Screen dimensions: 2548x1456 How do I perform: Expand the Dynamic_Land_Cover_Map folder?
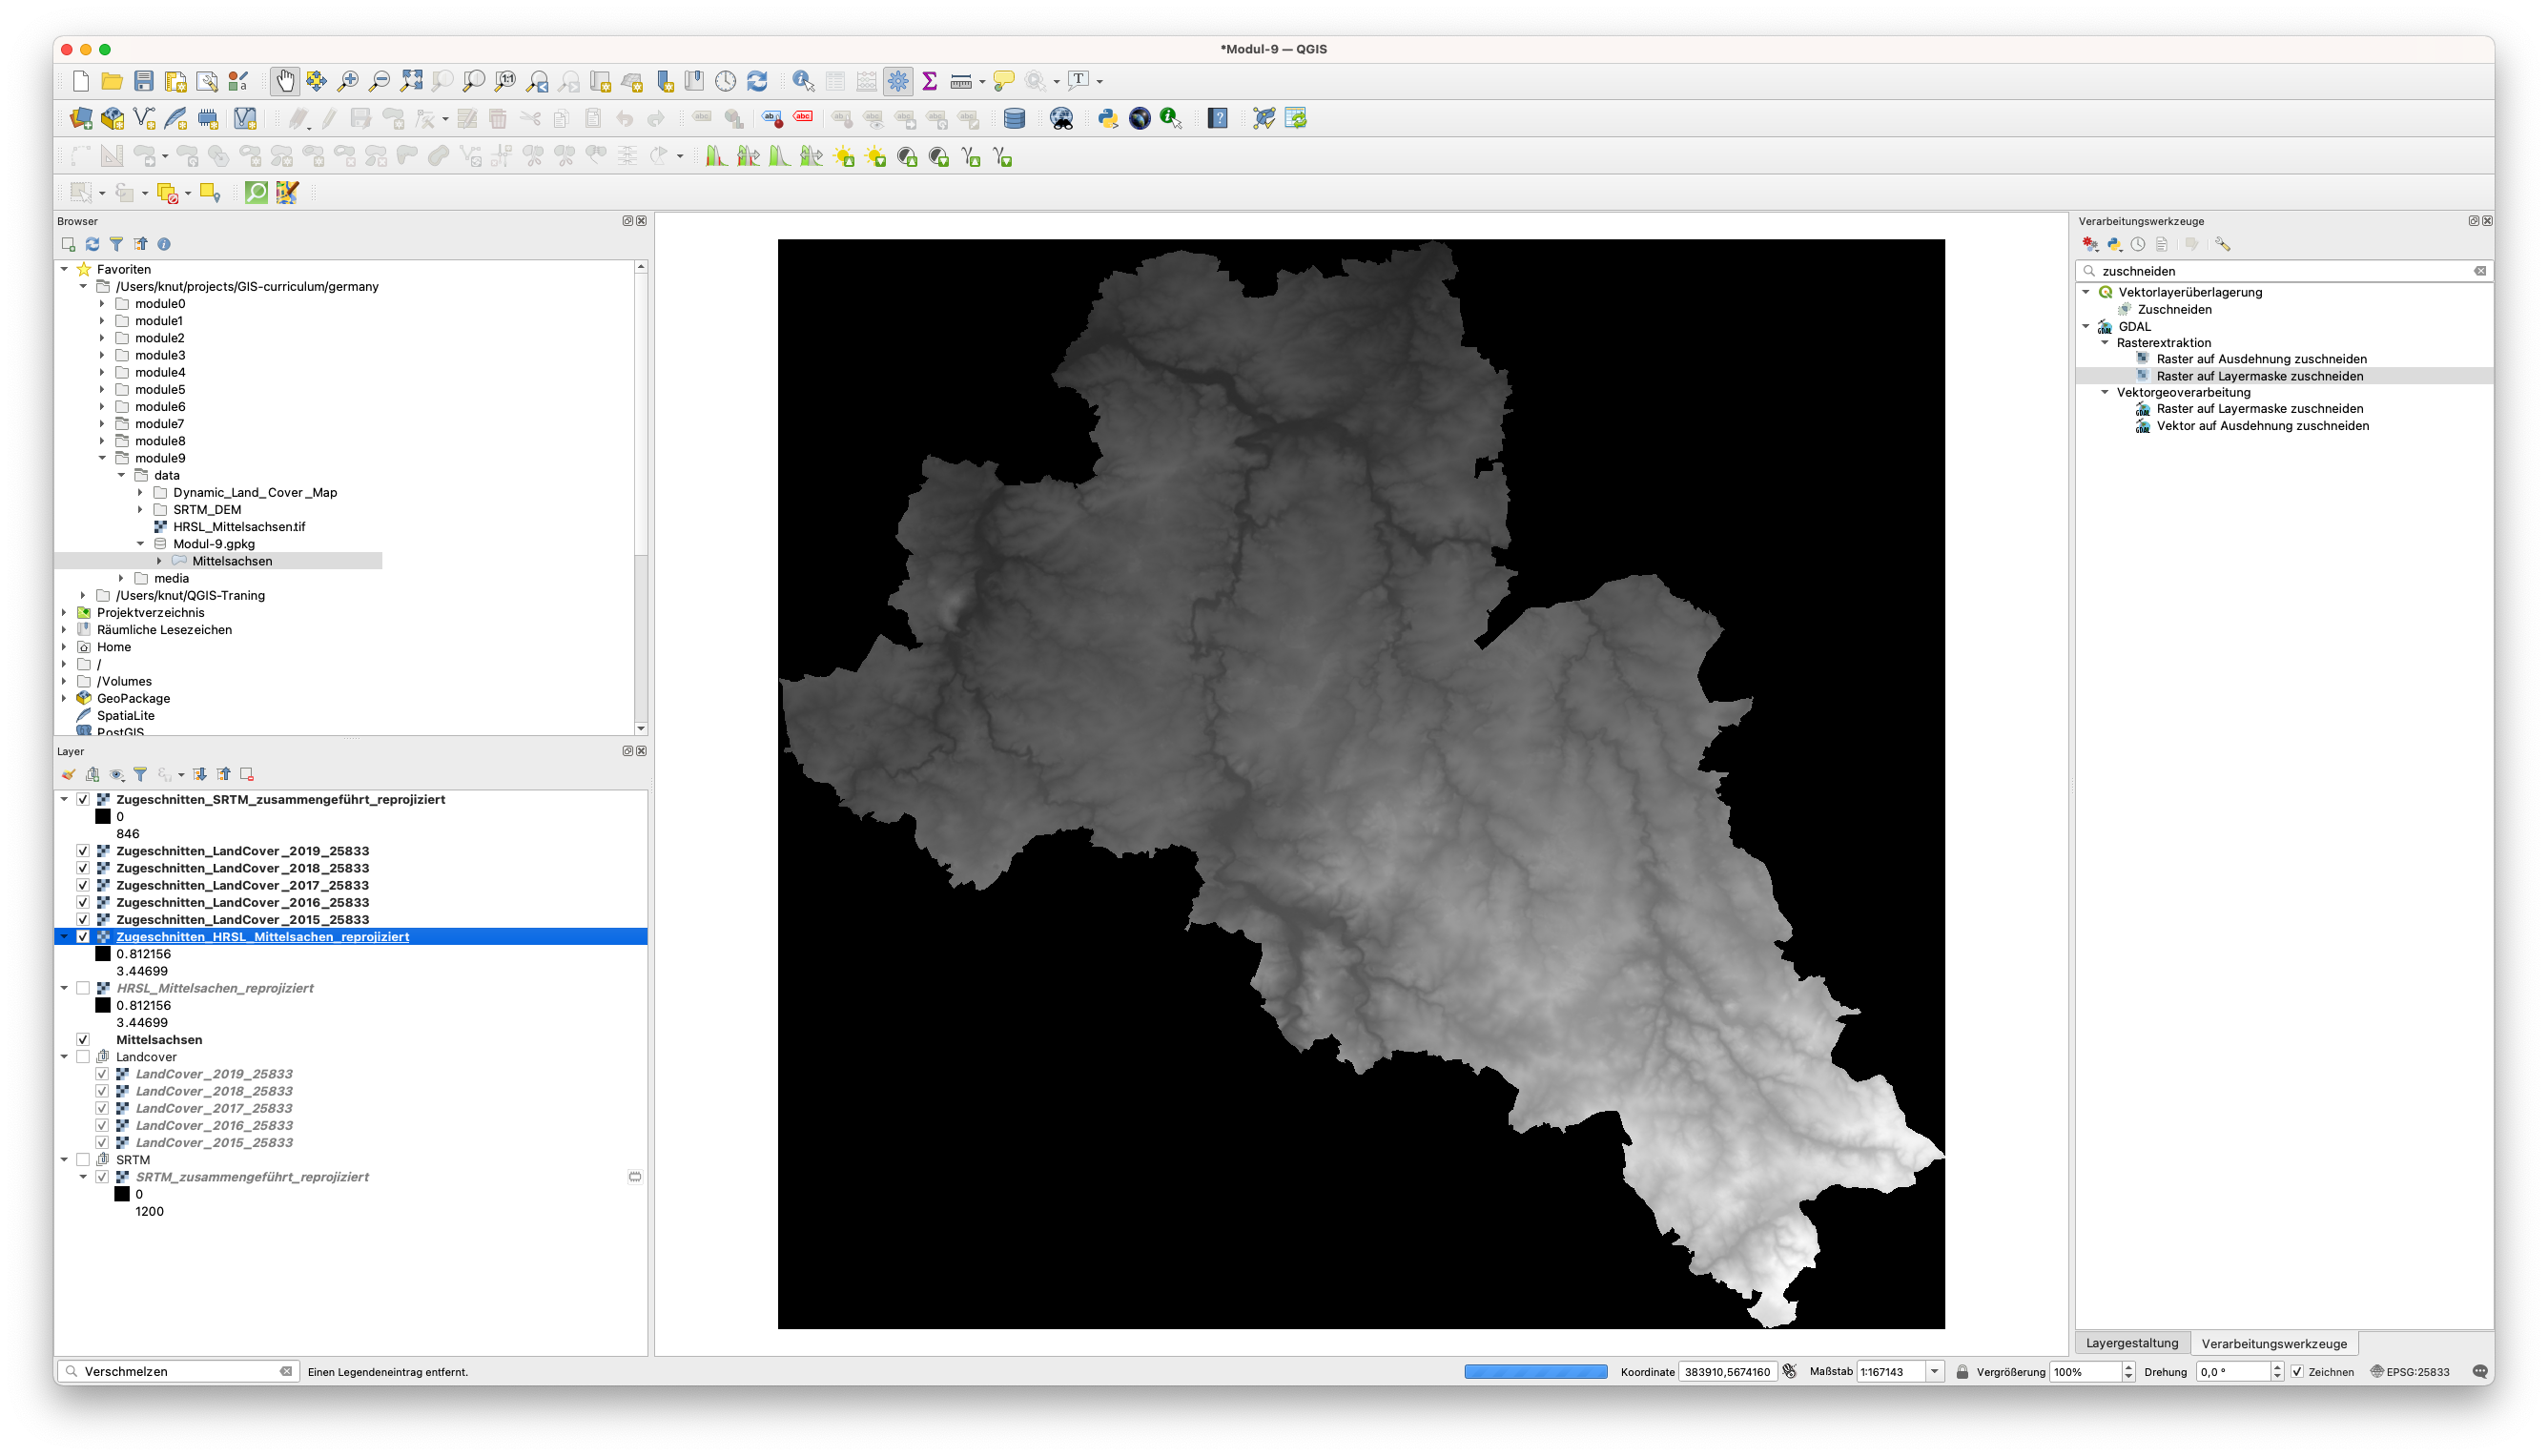pos(140,492)
